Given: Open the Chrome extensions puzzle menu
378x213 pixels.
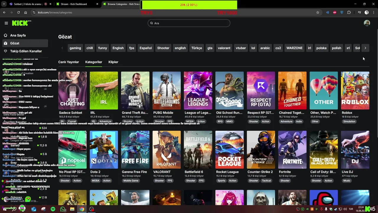Looking at the screenshot, I should [x=349, y=12].
